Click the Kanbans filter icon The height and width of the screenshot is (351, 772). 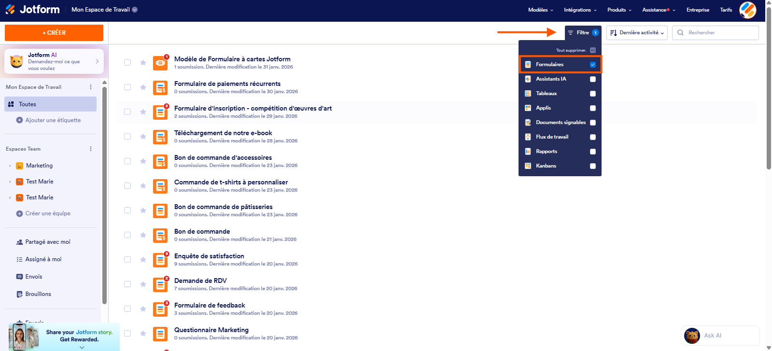tap(528, 166)
